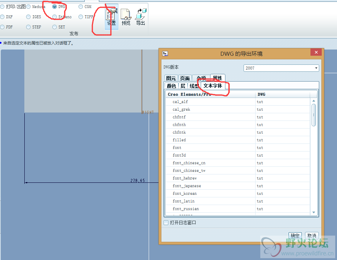This screenshot has height=260, width=337.
Task: Confirm with the 确定 button
Action: pos(295,236)
